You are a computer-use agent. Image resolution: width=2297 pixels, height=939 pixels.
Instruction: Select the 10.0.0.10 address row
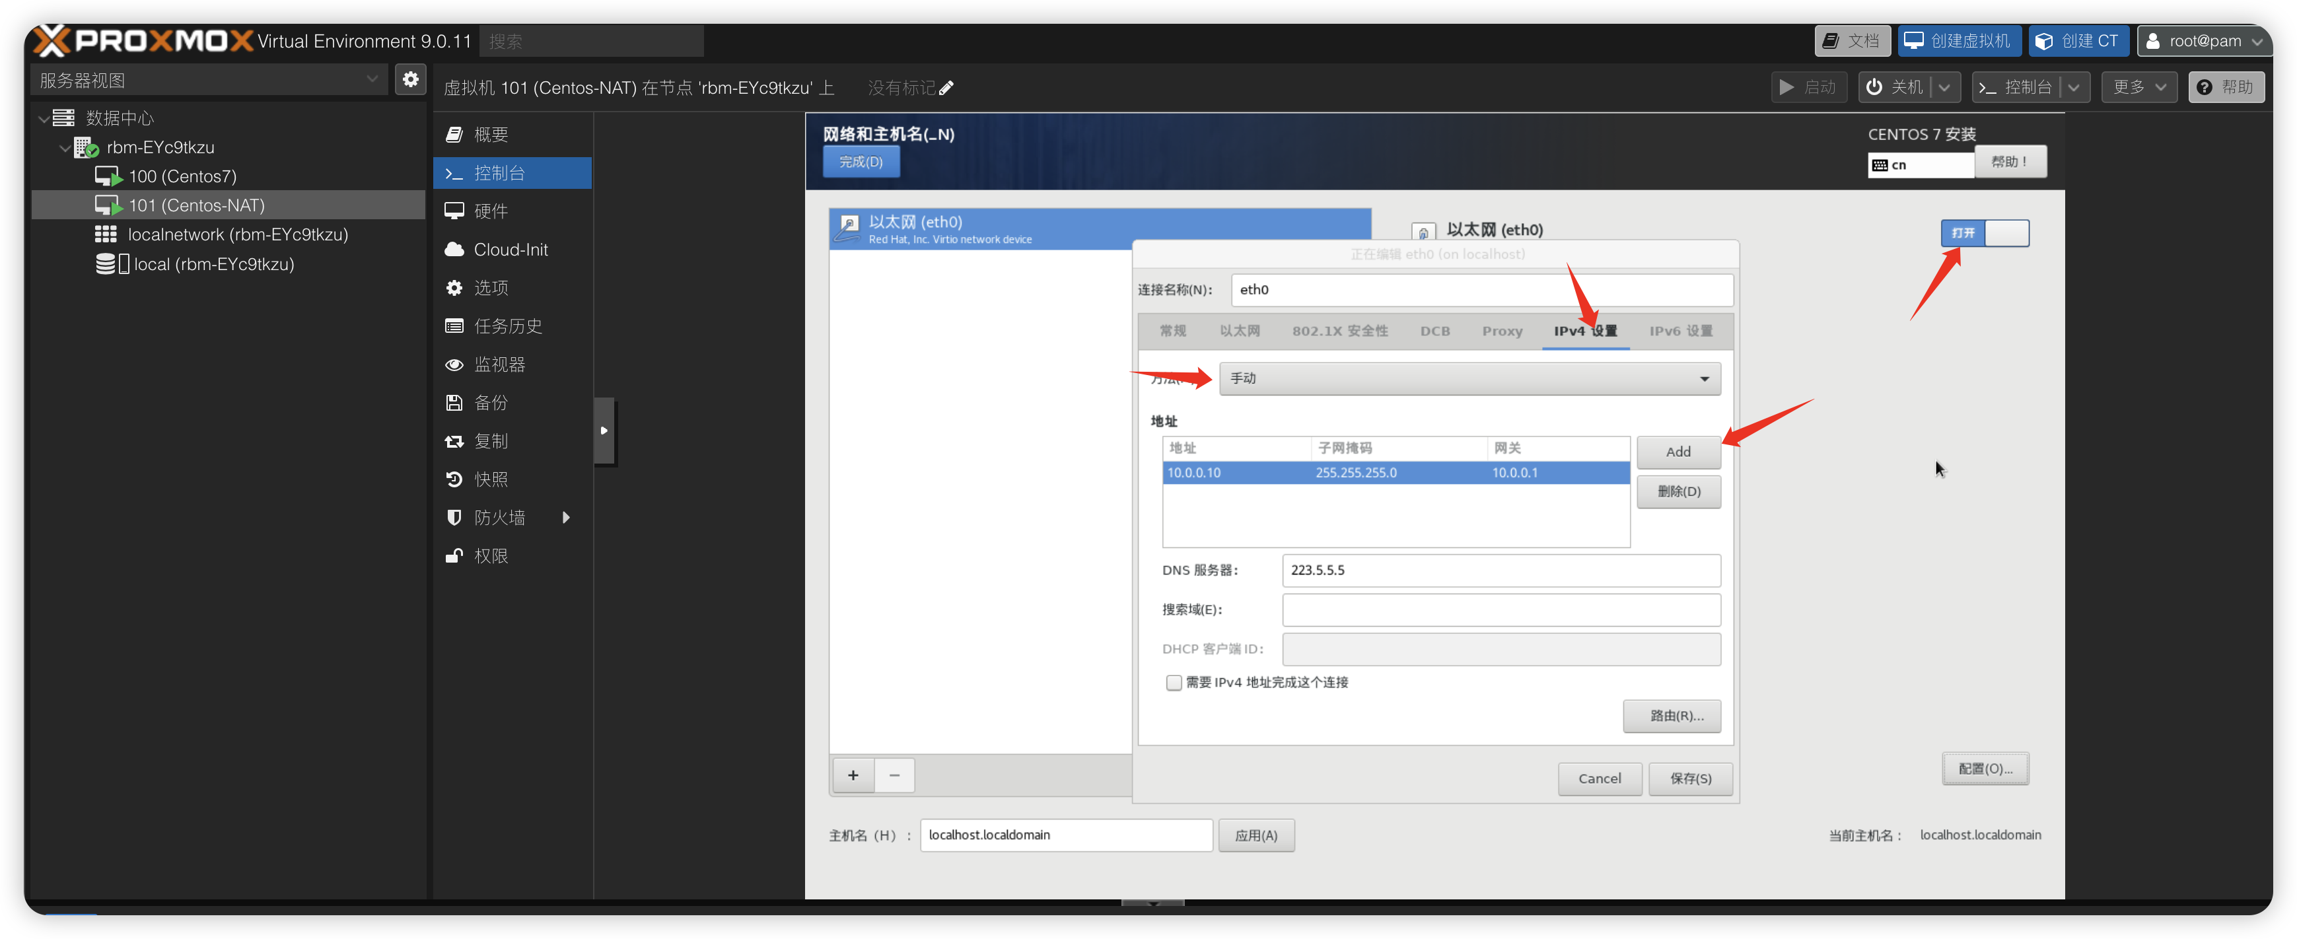1395,473
